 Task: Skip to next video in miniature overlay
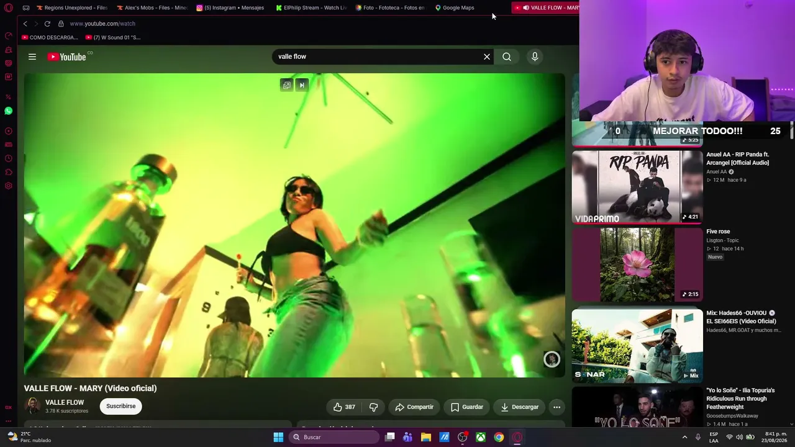(x=302, y=85)
